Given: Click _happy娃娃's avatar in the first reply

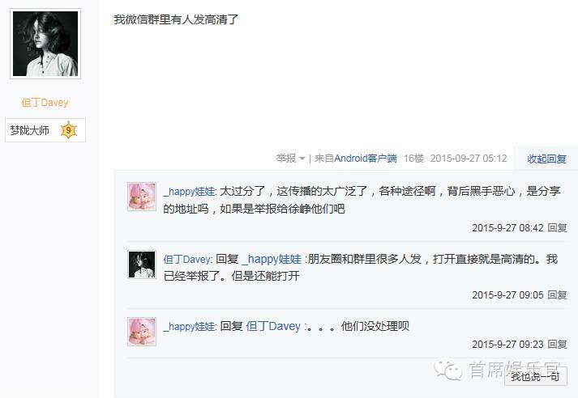Looking at the screenshot, I should [142, 197].
